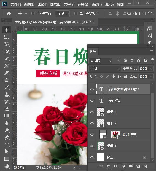
Task: Open the 图层 auto-select dropdown
Action: [x=63, y=14]
